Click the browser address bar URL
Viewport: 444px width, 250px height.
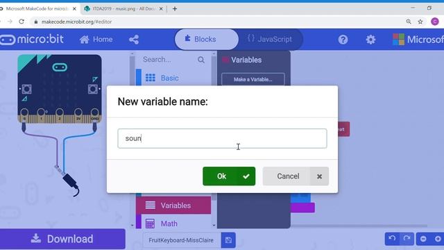[76, 22]
